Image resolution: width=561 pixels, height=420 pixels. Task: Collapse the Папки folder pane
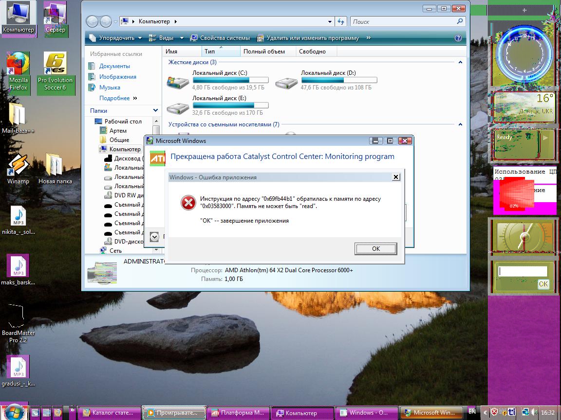click(155, 110)
